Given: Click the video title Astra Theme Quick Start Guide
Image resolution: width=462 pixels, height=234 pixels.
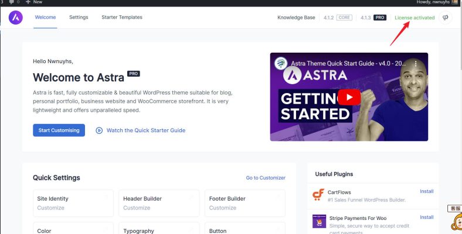Looking at the screenshot, I should (x=348, y=64).
